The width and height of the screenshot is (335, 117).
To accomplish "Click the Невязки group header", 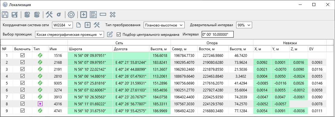I will tap(290, 43).
